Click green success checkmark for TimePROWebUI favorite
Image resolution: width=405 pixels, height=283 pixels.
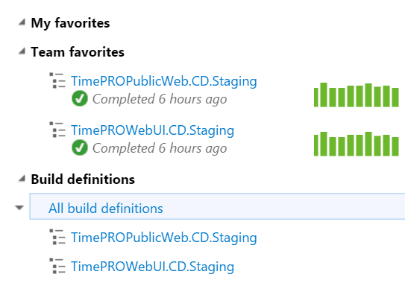(x=80, y=147)
